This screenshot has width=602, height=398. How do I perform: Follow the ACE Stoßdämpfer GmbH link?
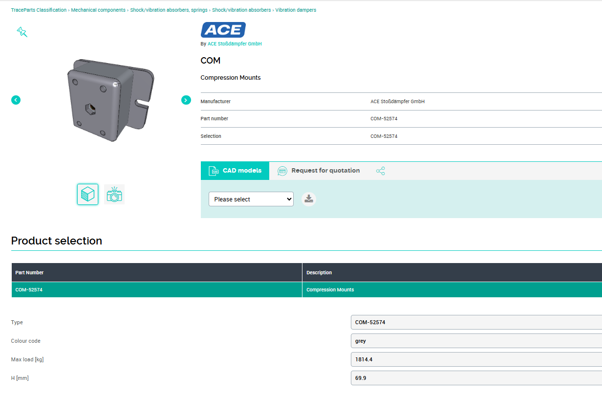click(234, 44)
